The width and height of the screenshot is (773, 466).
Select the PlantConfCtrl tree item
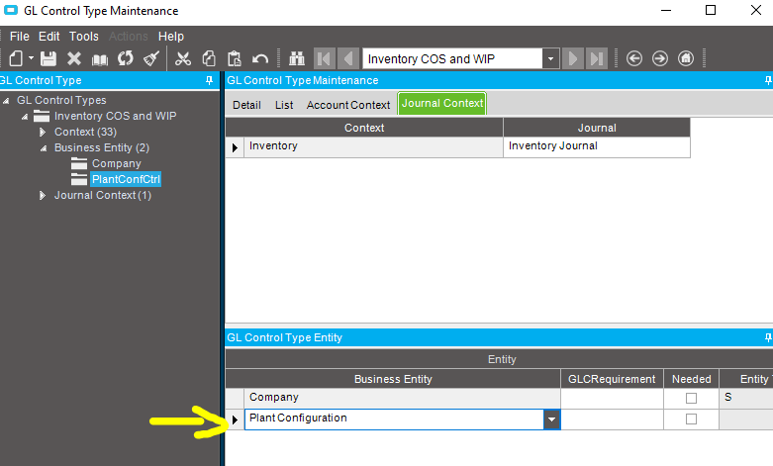[126, 179]
